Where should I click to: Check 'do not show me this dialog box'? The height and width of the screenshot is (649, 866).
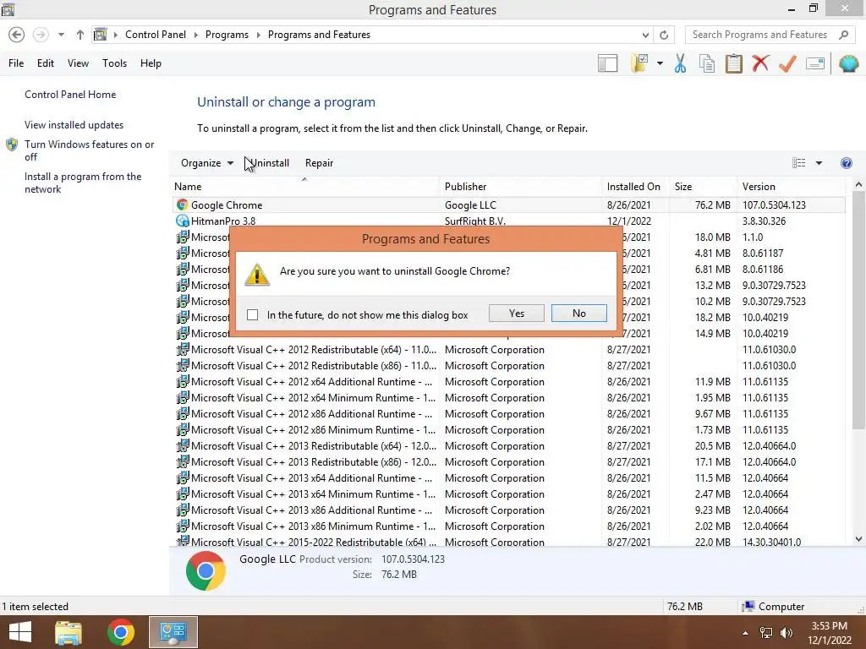click(252, 314)
